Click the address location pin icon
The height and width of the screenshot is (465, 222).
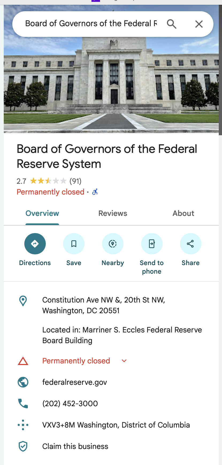pyautogui.click(x=23, y=301)
